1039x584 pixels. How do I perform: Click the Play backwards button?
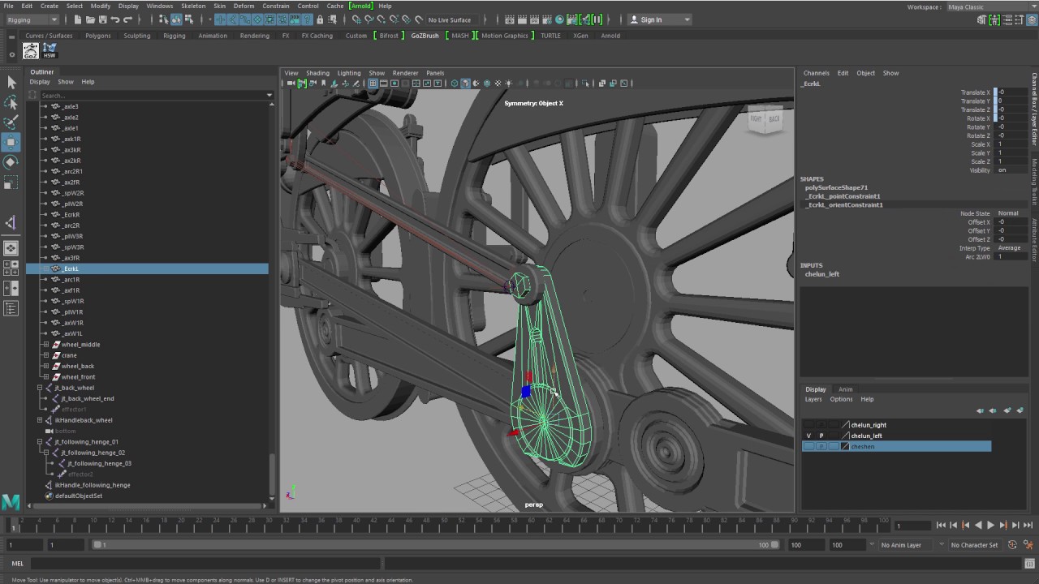tap(978, 526)
